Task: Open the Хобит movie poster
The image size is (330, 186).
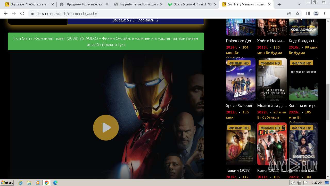Action: tap(272, 27)
